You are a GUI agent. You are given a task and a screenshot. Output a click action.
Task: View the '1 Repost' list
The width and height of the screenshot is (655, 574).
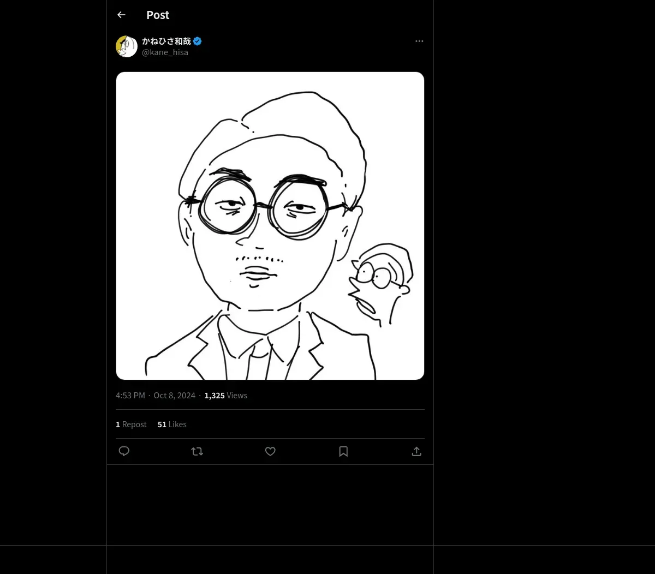[131, 424]
